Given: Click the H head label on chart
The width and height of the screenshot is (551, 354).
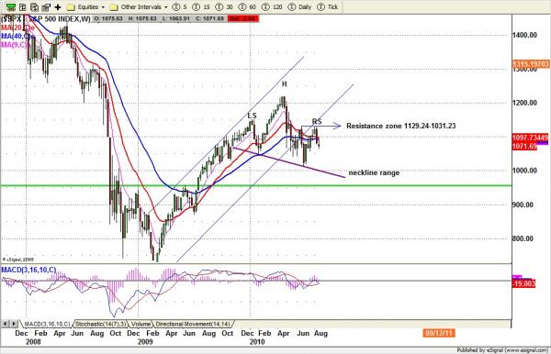Looking at the screenshot, I should [x=285, y=84].
